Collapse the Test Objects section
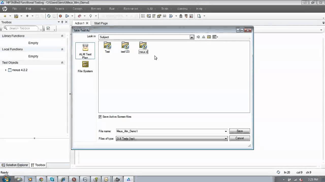The image size is (325, 182). coord(62,63)
